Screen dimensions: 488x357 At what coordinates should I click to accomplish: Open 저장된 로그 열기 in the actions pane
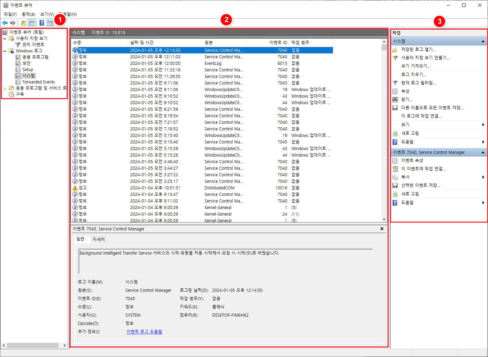[418, 49]
